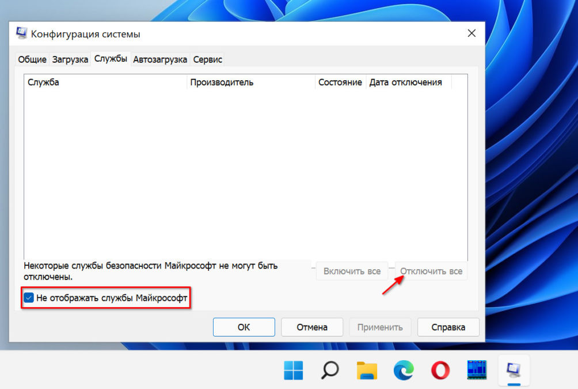Sort by the Состояние column header
578x389 pixels.
point(340,82)
